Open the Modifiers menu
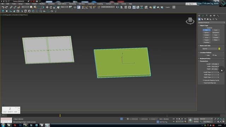This screenshot has width=226, height=127. [x=42, y=4]
